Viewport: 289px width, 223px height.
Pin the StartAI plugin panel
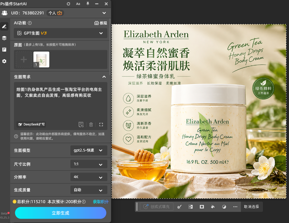pyautogui.click(x=88, y=4)
